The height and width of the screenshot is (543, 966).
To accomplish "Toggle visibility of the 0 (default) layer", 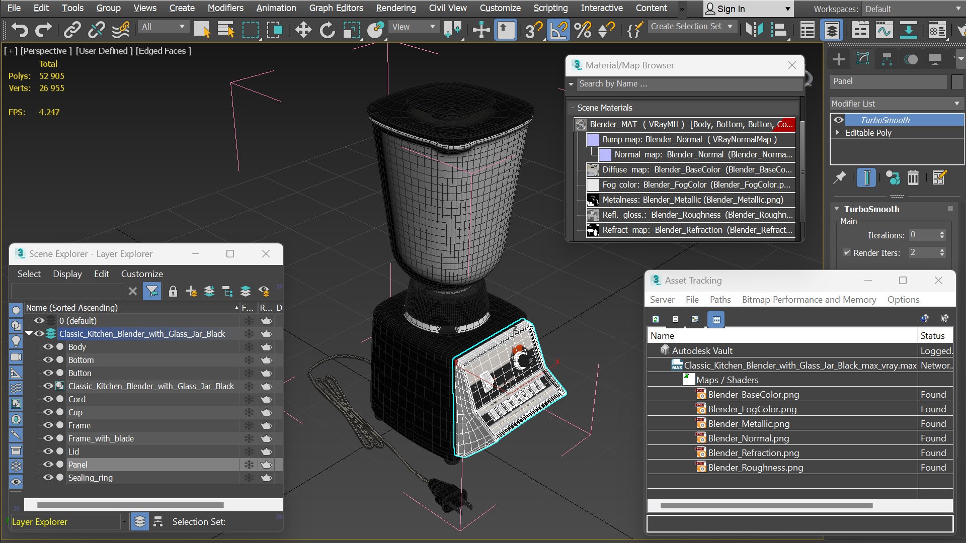I will (39, 321).
